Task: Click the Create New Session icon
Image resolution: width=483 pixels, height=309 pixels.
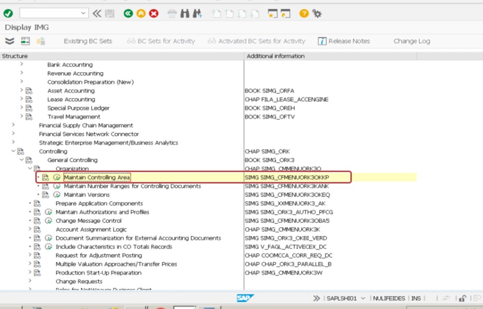Action: point(273,13)
